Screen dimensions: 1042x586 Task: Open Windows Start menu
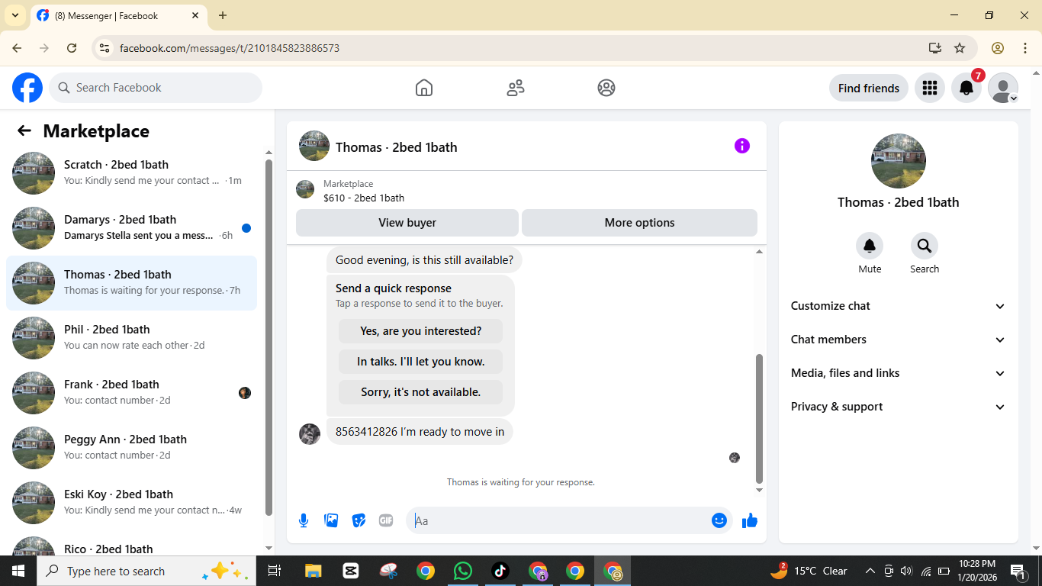click(x=18, y=571)
